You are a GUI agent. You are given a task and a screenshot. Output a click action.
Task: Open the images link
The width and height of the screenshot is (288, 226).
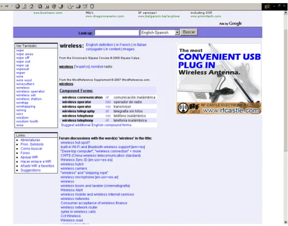[x=128, y=49]
